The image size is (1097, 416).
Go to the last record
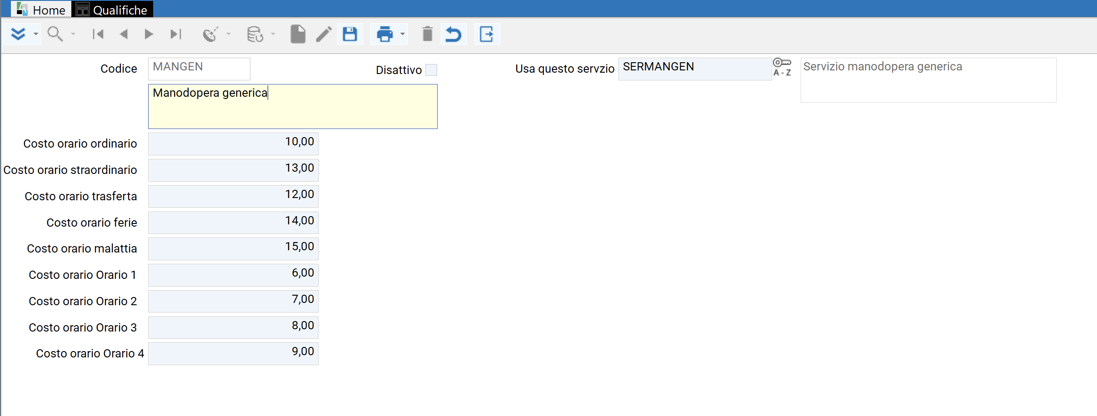point(176,34)
